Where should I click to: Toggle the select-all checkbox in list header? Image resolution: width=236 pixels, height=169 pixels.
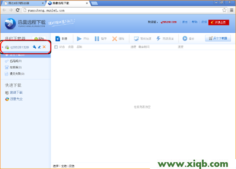(56, 47)
